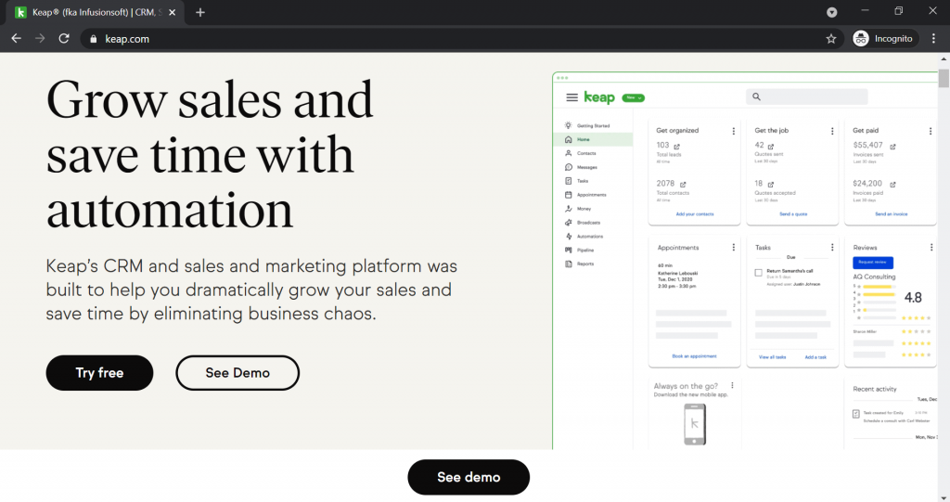Screen dimensions: 950x502
Task: Click the Money sidebar icon
Action: pyautogui.click(x=569, y=209)
